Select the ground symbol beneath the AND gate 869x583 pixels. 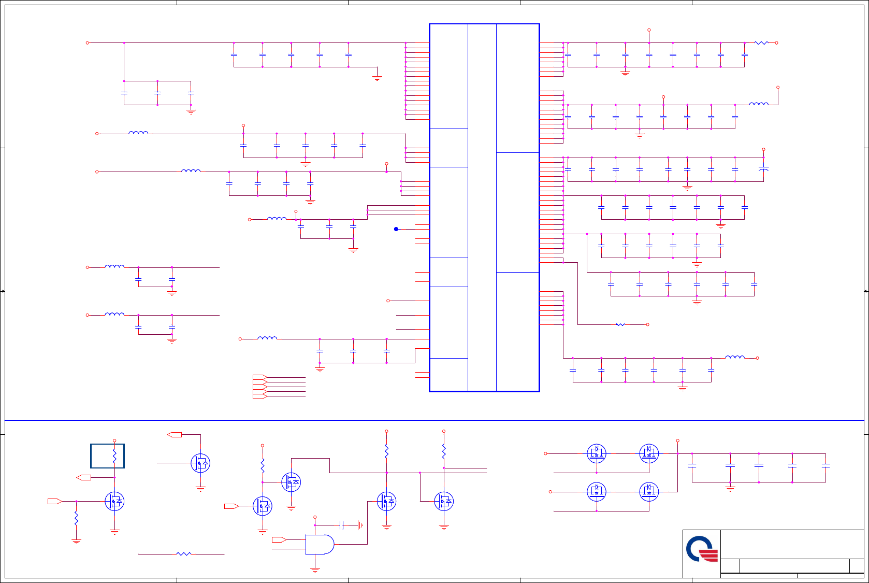[315, 570]
